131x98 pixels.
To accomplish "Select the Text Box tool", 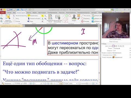I will point(16,19).
